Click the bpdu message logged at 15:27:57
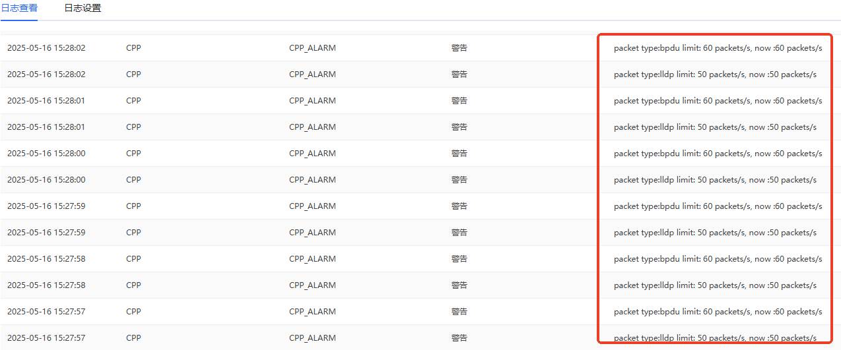The height and width of the screenshot is (350, 841). point(718,312)
